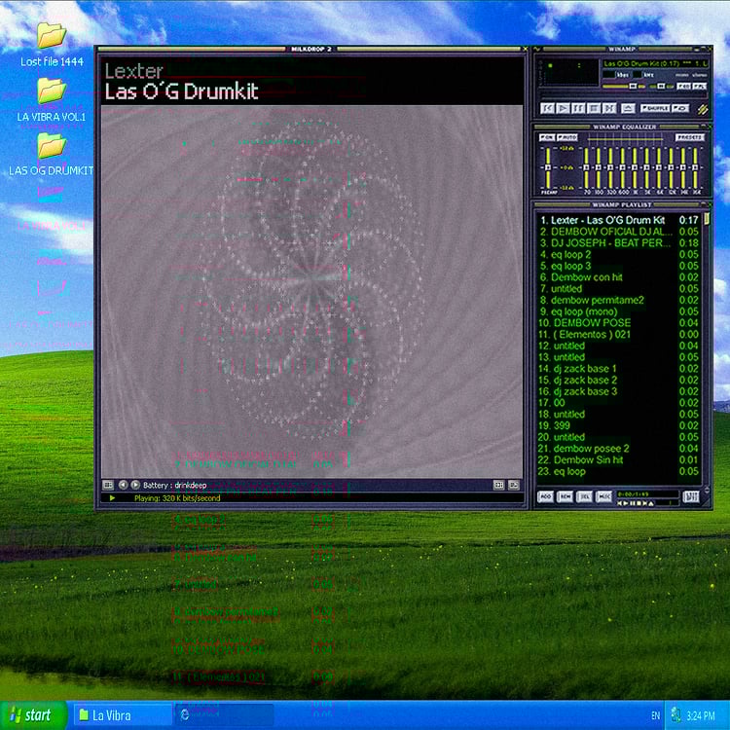The image size is (730, 730).
Task: Open the Lost file 1444 desktop folder
Action: 52,44
